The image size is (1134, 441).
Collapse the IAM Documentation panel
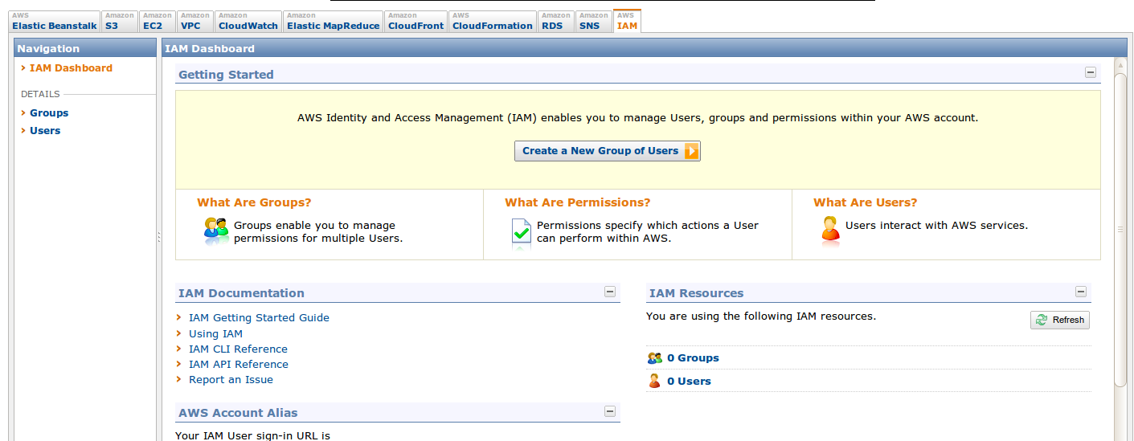pos(610,292)
